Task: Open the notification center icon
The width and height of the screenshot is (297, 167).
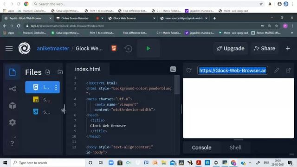Action: point(290,163)
